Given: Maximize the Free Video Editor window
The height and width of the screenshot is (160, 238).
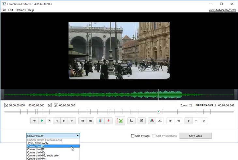Looking at the screenshot, I should 221,4.
